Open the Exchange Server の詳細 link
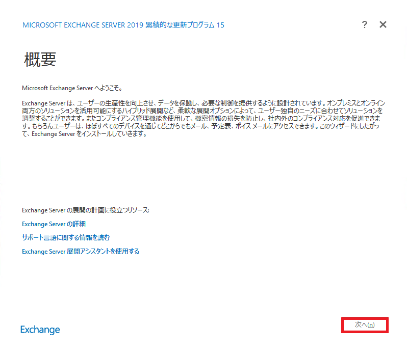Image resolution: width=407 pixels, height=355 pixels. (54, 224)
